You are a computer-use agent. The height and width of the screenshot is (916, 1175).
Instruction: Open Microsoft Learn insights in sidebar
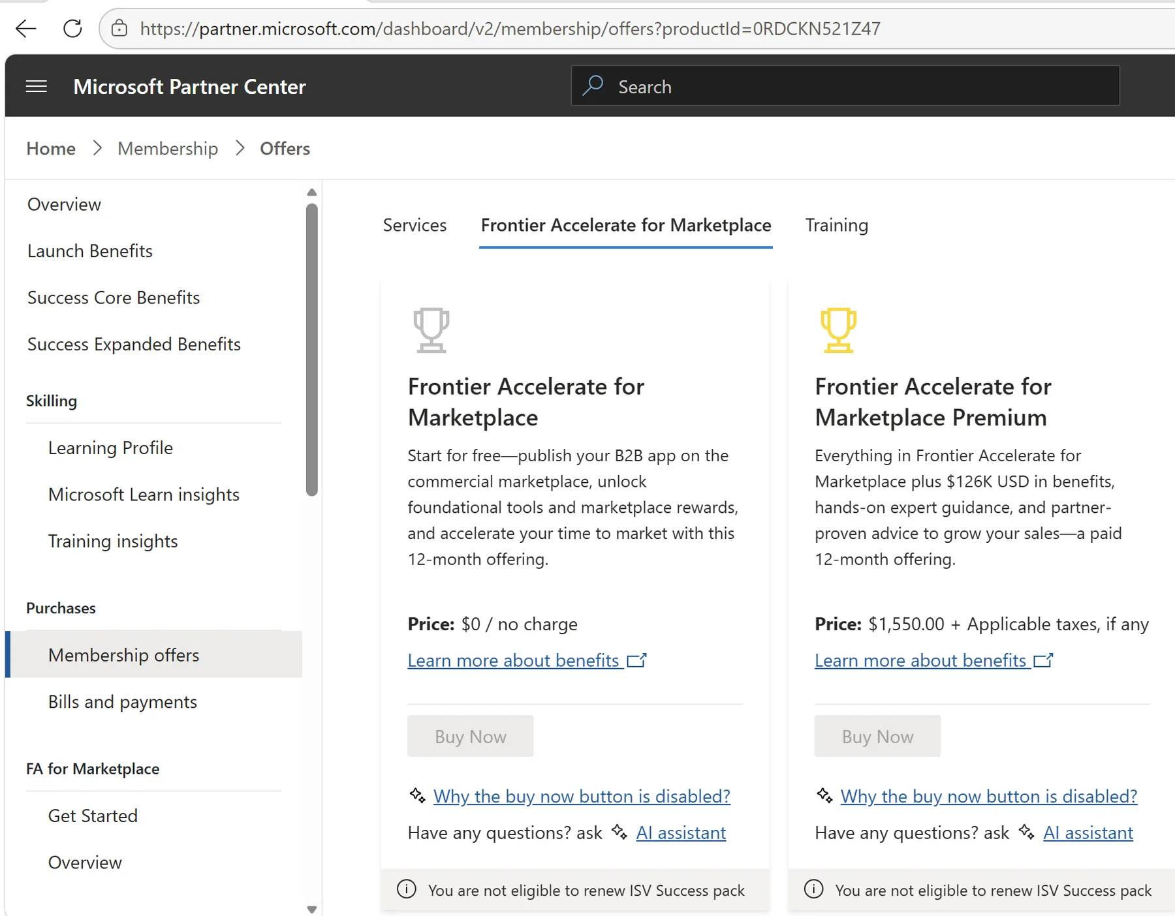(144, 495)
